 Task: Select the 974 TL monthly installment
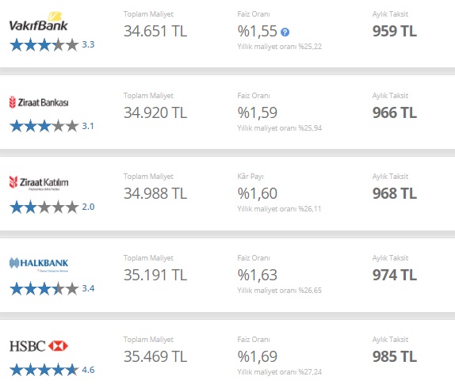[x=395, y=275]
